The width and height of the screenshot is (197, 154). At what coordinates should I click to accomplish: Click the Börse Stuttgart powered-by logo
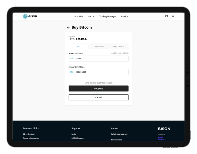pos(162,138)
